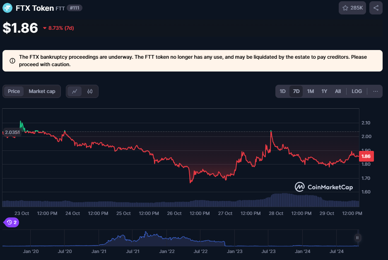Choose the 1M time range

click(310, 91)
